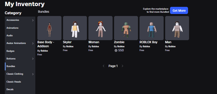Screen dimensions: 217x94
Task: Click the Free label under Skyler
Action: tap(65, 50)
